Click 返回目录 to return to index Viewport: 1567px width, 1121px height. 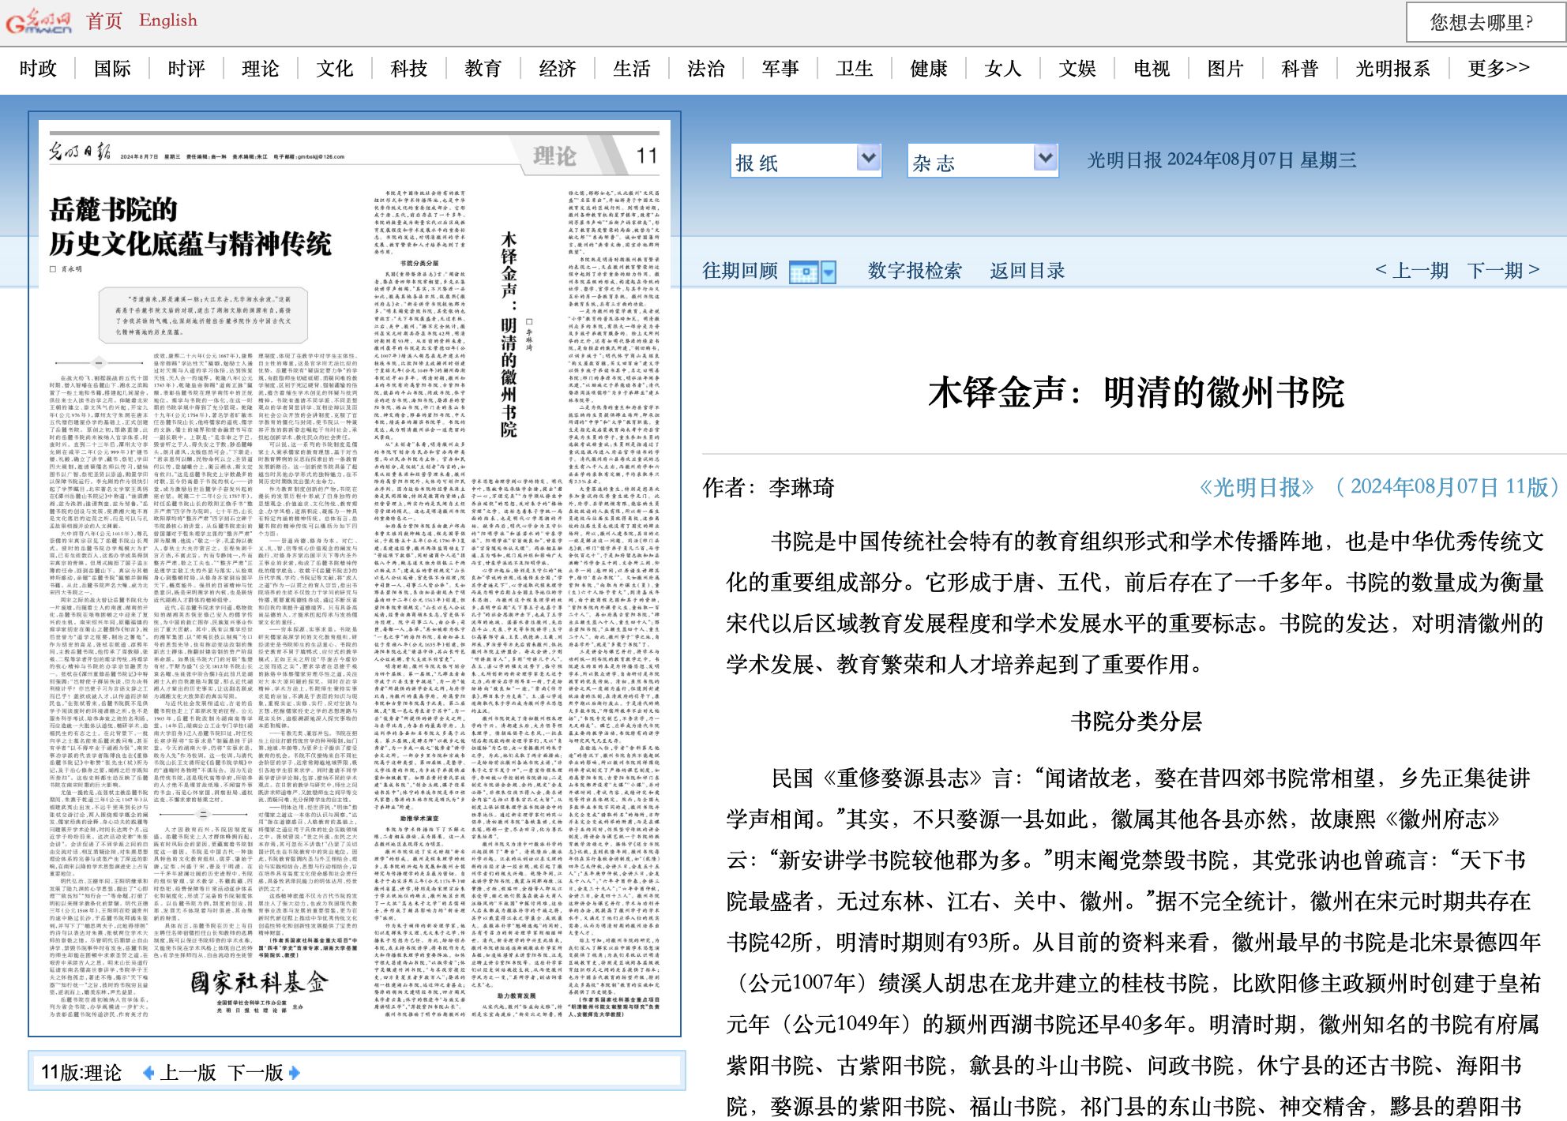pyautogui.click(x=1028, y=271)
